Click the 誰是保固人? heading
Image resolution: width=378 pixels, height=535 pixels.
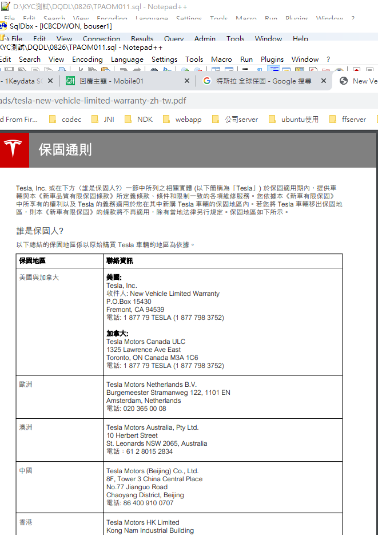(x=40, y=231)
